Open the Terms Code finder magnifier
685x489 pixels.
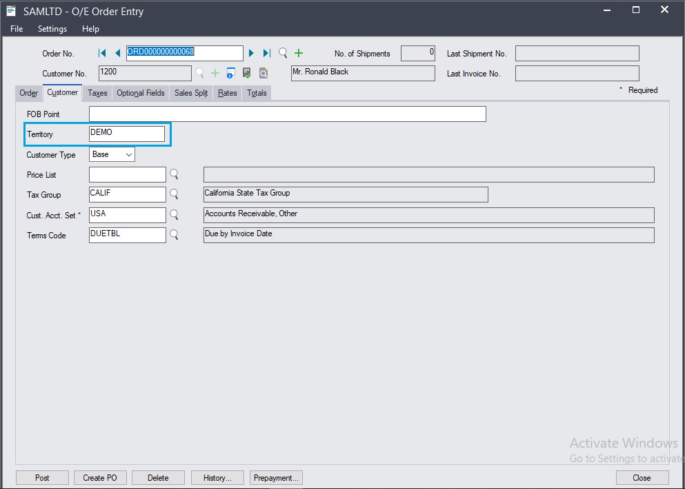(174, 235)
